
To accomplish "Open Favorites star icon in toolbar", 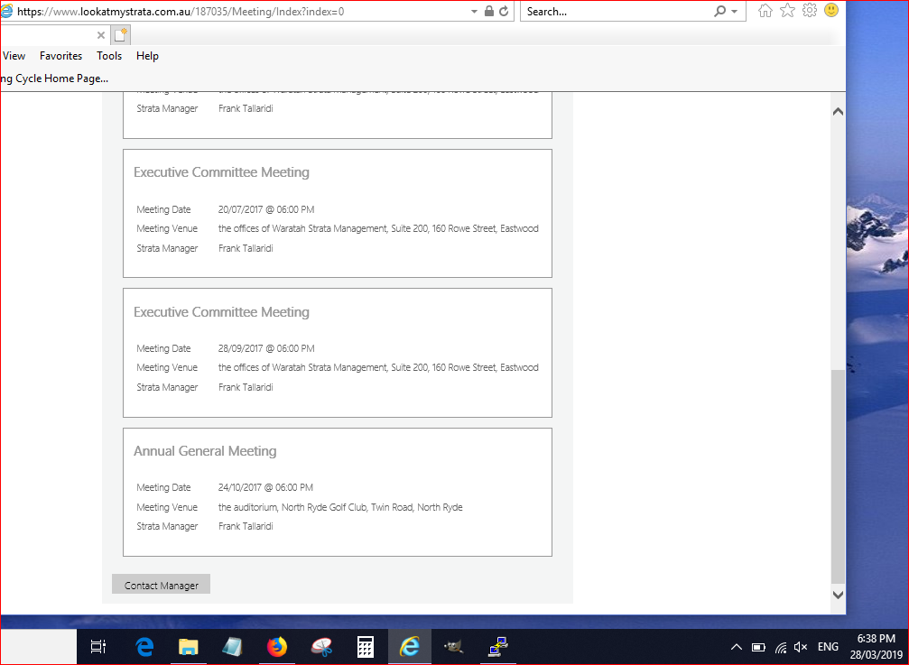I will [x=787, y=11].
